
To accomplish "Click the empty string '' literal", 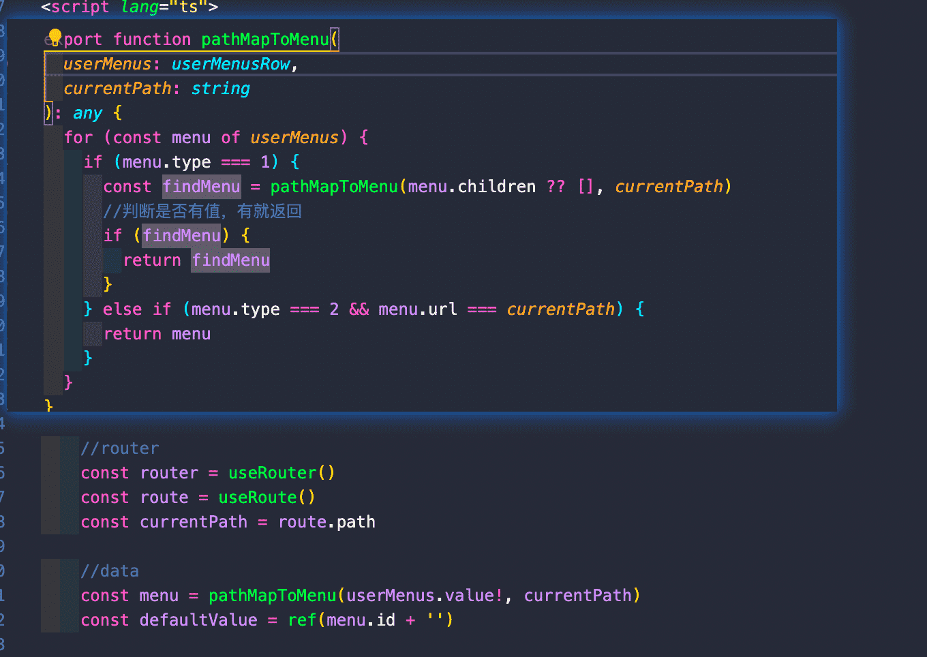I will tap(434, 620).
